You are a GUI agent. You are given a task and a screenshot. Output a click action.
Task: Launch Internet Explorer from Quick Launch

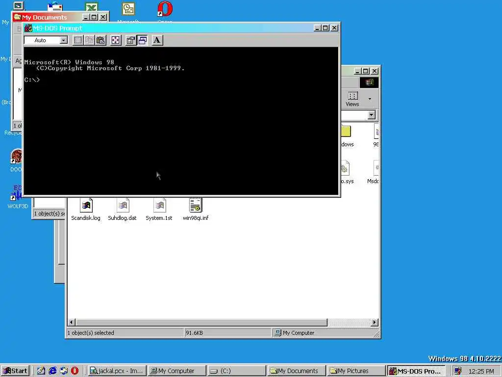click(x=52, y=371)
